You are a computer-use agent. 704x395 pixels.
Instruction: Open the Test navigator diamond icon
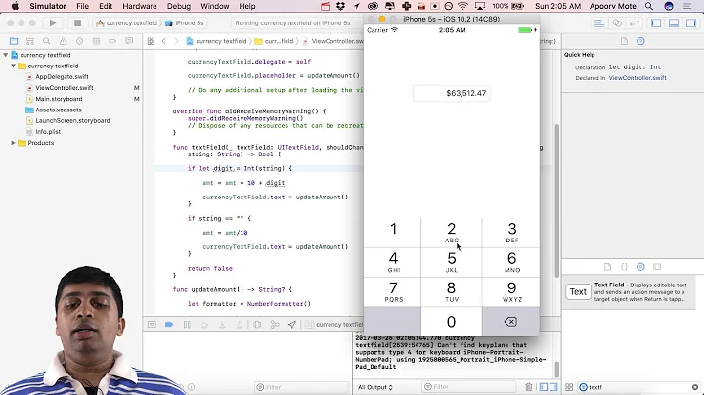pyautogui.click(x=79, y=41)
